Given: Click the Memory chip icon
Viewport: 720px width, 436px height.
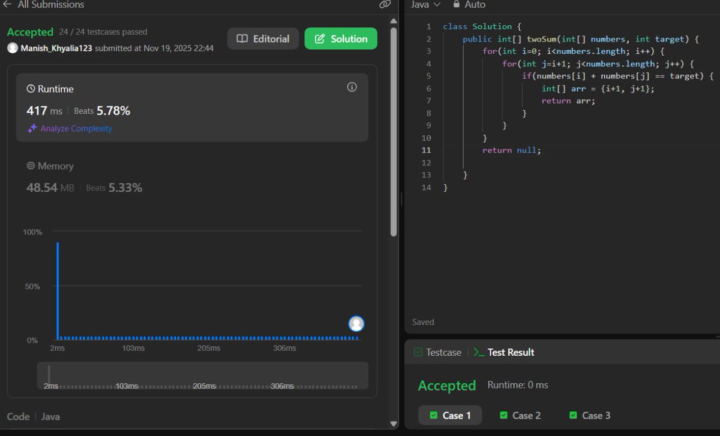Looking at the screenshot, I should pyautogui.click(x=31, y=166).
